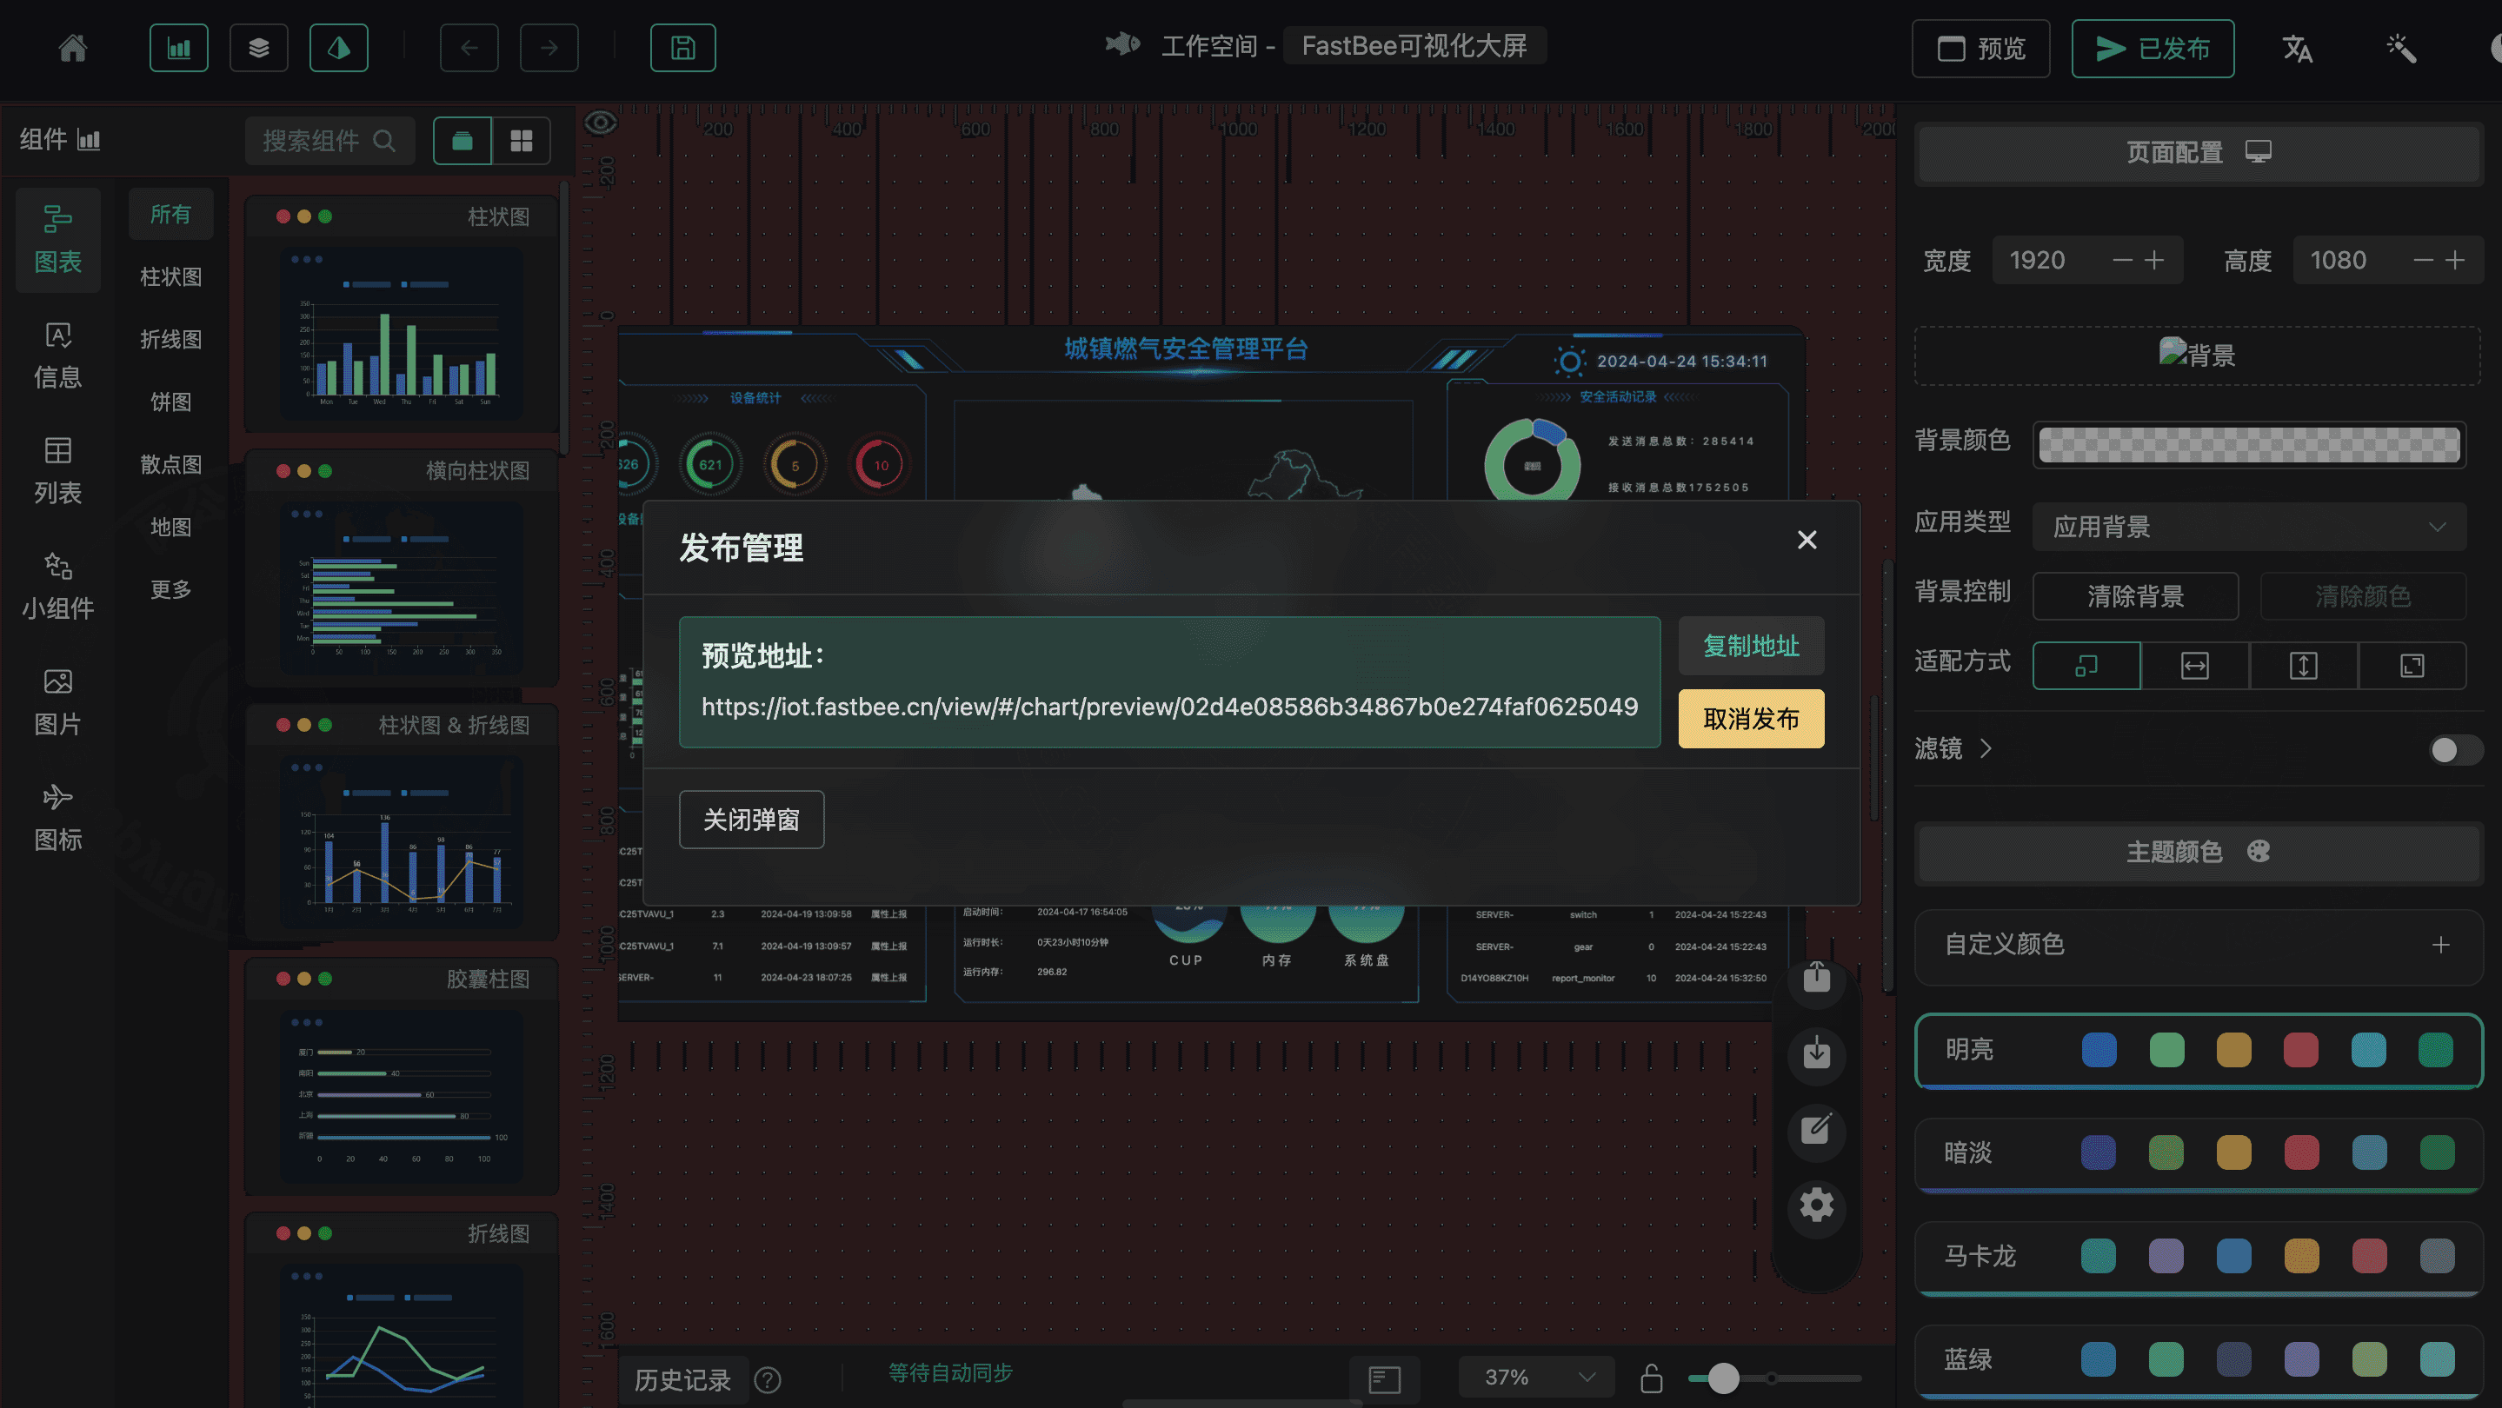Click the 复制地址 button
Screen dimensions: 2502x1408
point(1751,646)
